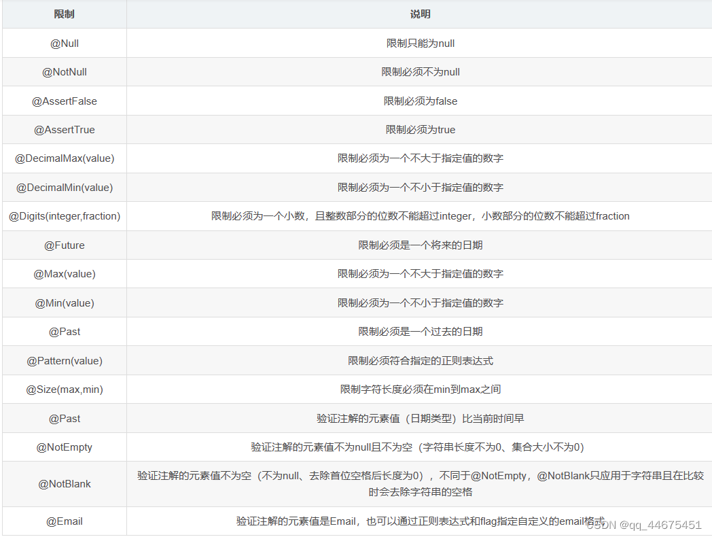Select the @AssertFalse table row
The width and height of the screenshot is (712, 537).
(64, 101)
